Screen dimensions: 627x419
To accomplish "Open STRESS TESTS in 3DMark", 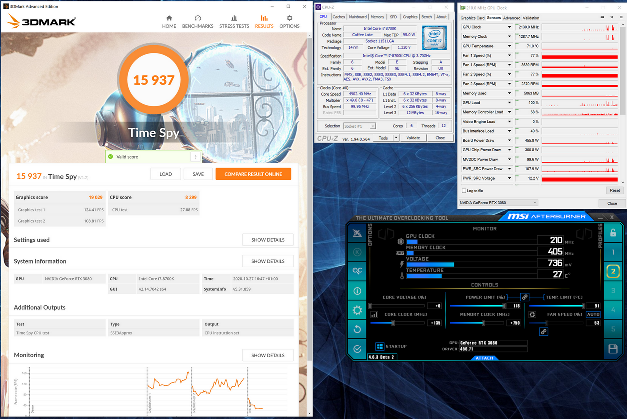I will coord(234,22).
